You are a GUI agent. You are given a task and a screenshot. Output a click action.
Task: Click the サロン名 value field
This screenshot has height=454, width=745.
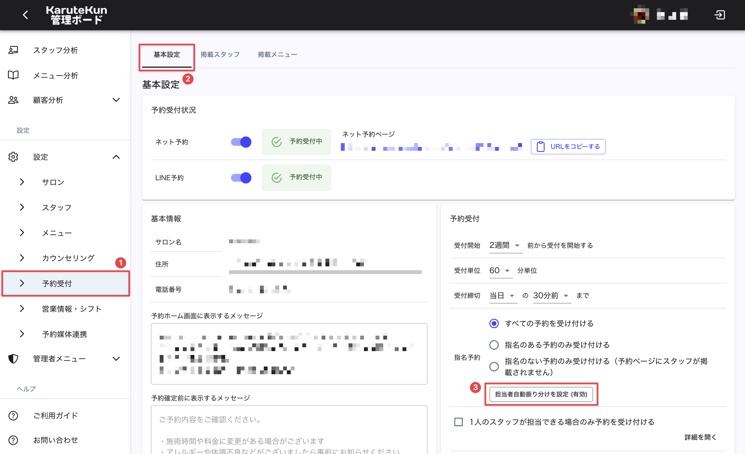244,241
